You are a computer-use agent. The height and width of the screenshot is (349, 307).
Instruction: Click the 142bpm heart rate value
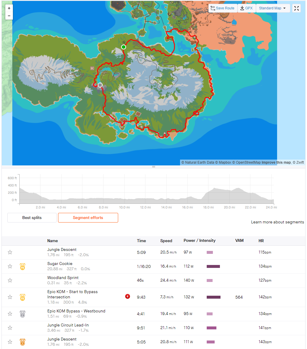click(x=265, y=297)
